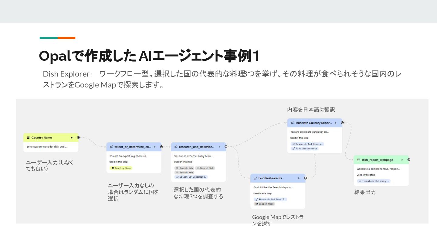437x246 pixels.
Task: Click the 'Dish Explorer' description paragraph
Action: pos(222,79)
